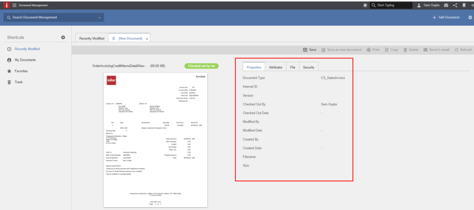Click the Checked out by me badge
The height and width of the screenshot is (210, 474).
click(x=201, y=66)
